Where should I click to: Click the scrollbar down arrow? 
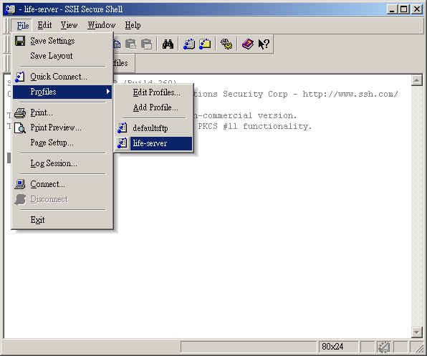[x=417, y=332]
